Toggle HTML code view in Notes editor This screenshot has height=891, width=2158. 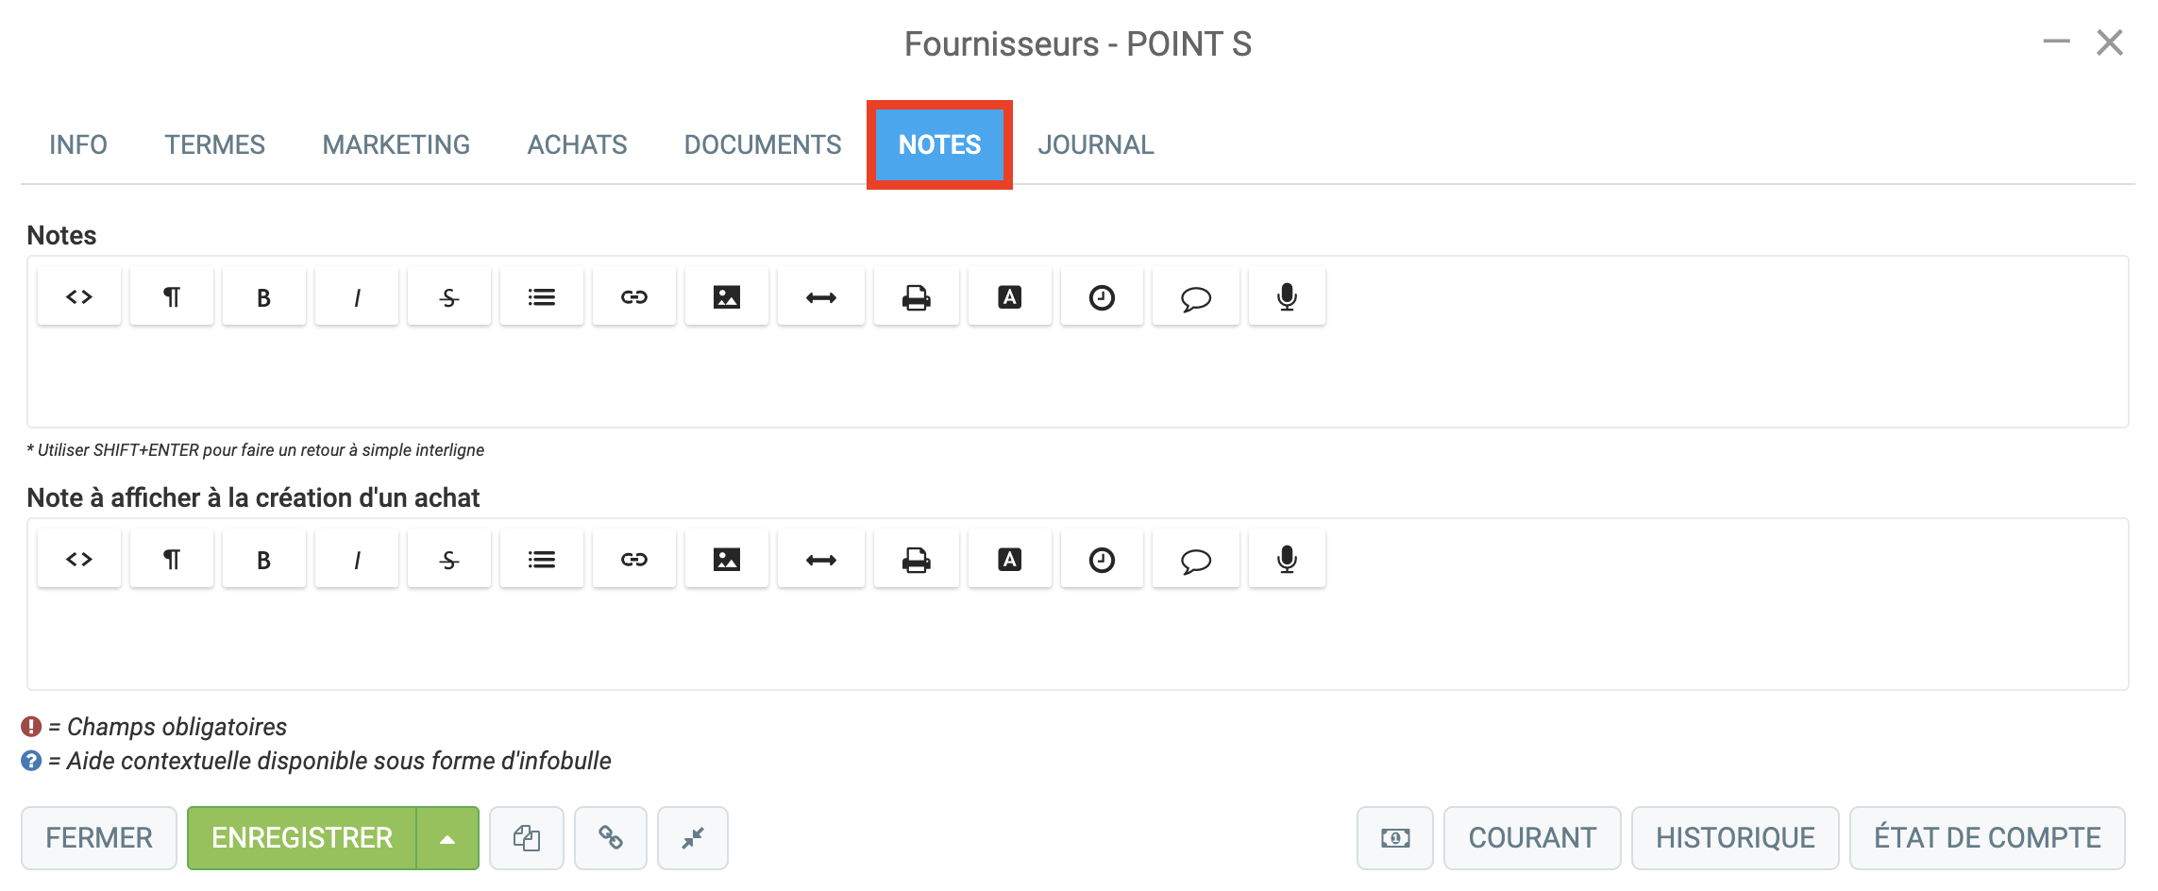79,297
